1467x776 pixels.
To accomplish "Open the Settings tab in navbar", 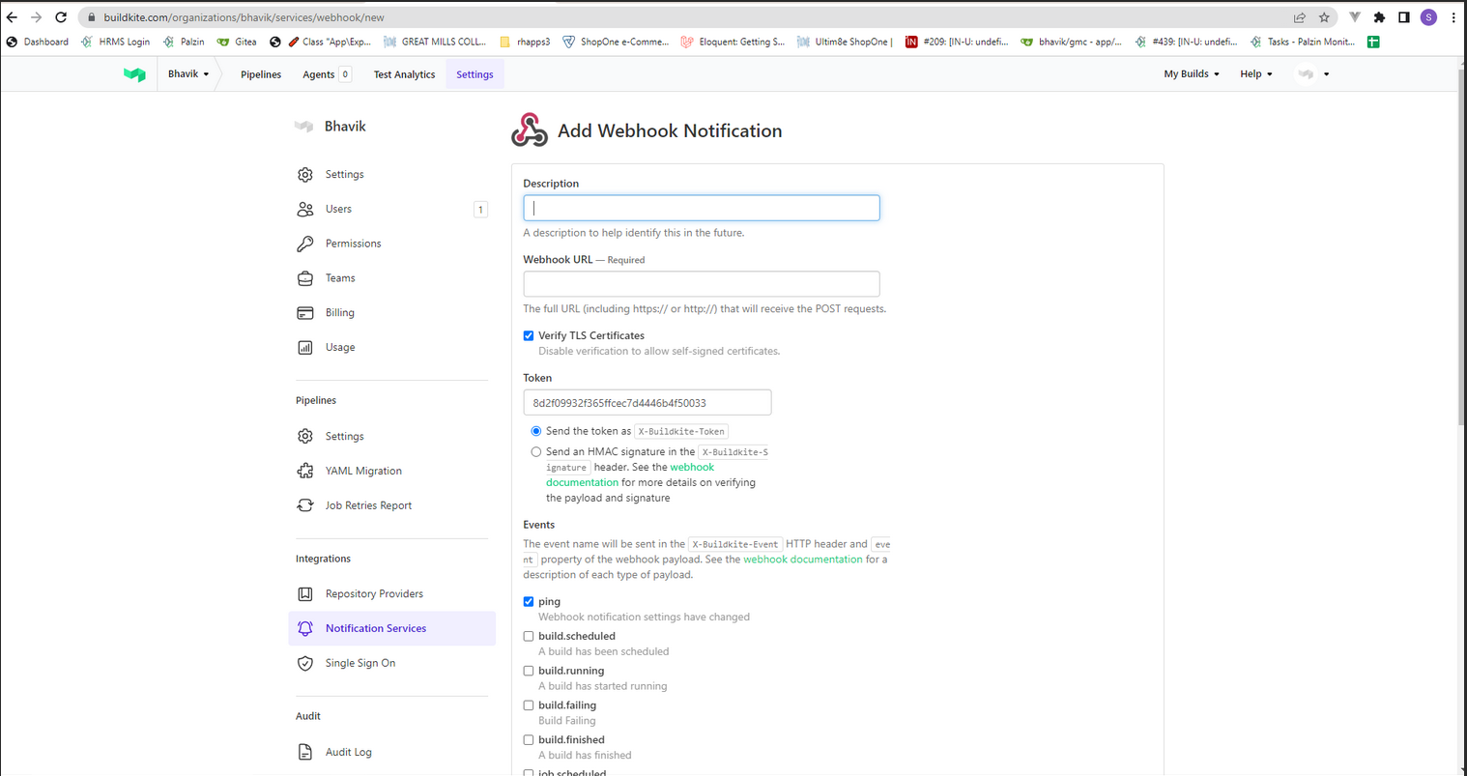I will click(475, 74).
